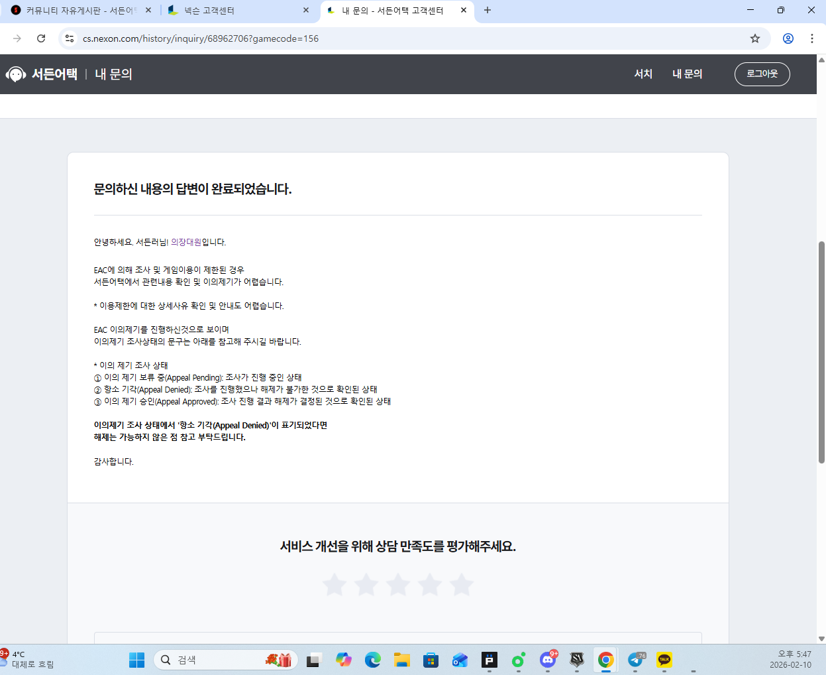Go to 서치 in header navigation
This screenshot has height=675, width=826.
click(643, 74)
